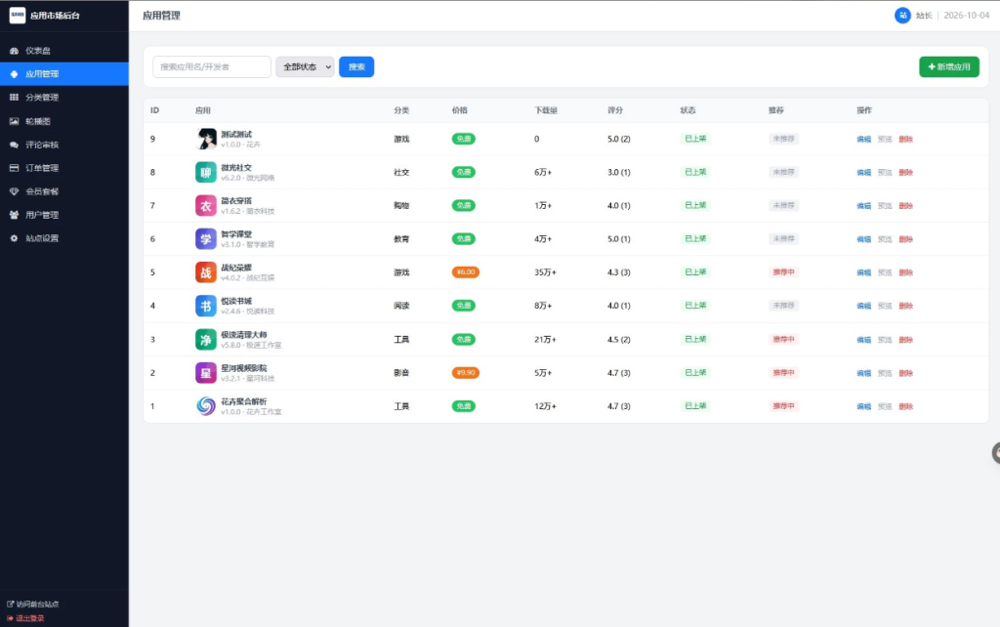Click the 站长 user avatar
Screen dimensions: 1000x627
point(902,16)
